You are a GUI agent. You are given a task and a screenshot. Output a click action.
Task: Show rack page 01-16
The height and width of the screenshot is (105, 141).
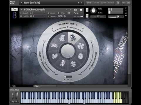tap(89, 3)
